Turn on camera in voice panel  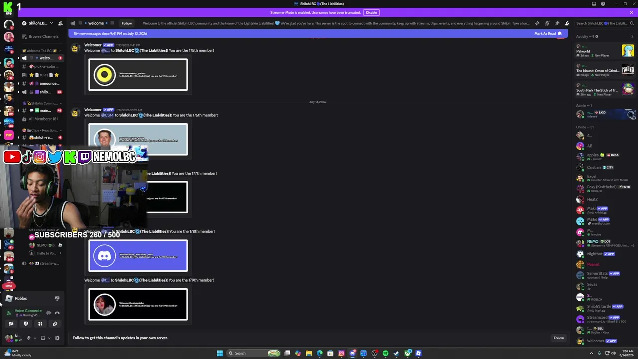11,324
